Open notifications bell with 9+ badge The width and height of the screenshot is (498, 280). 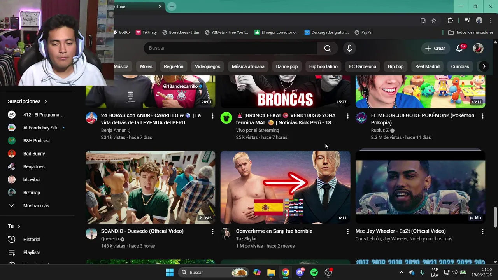click(x=460, y=48)
